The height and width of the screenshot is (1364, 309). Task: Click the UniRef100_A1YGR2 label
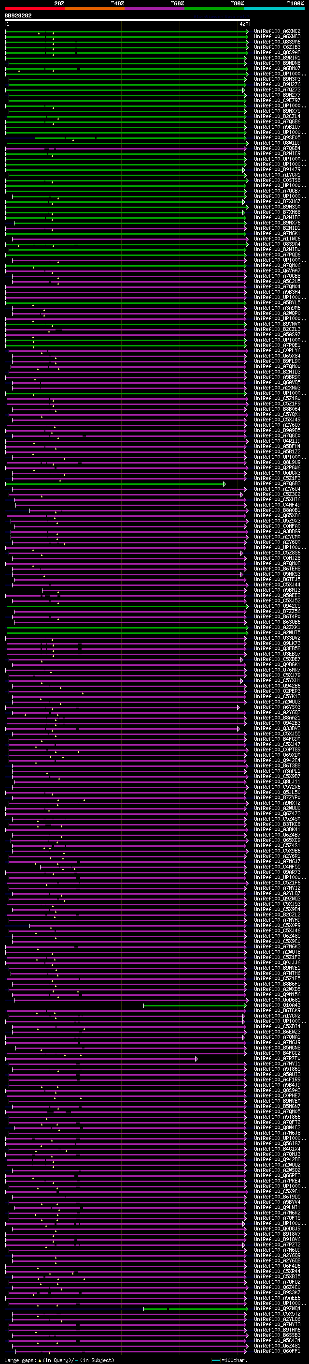(x=277, y=1016)
